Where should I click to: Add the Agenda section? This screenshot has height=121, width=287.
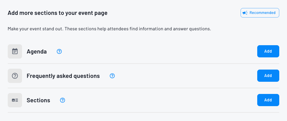point(268,51)
